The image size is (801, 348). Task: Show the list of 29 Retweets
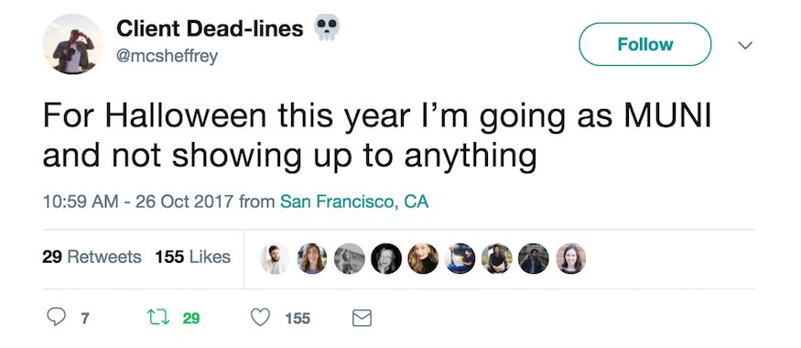pos(92,256)
